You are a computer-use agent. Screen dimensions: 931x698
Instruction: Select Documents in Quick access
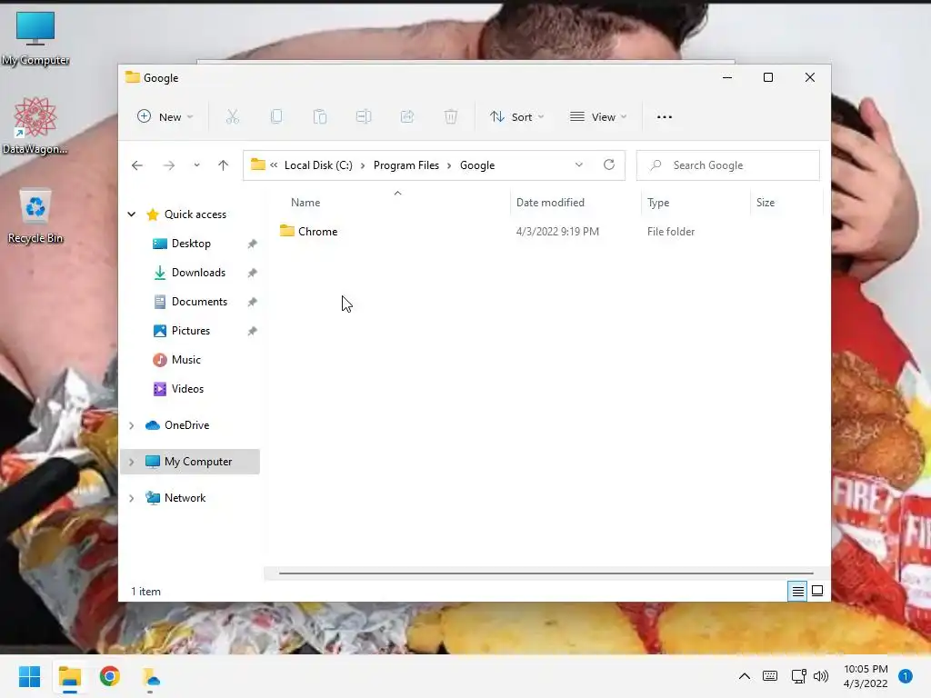click(x=199, y=302)
